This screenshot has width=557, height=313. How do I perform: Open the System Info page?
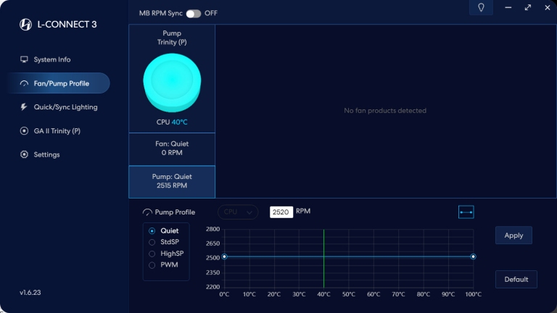click(x=52, y=59)
